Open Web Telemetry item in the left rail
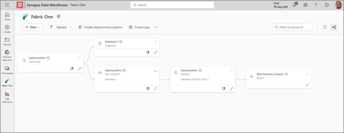 (7, 97)
